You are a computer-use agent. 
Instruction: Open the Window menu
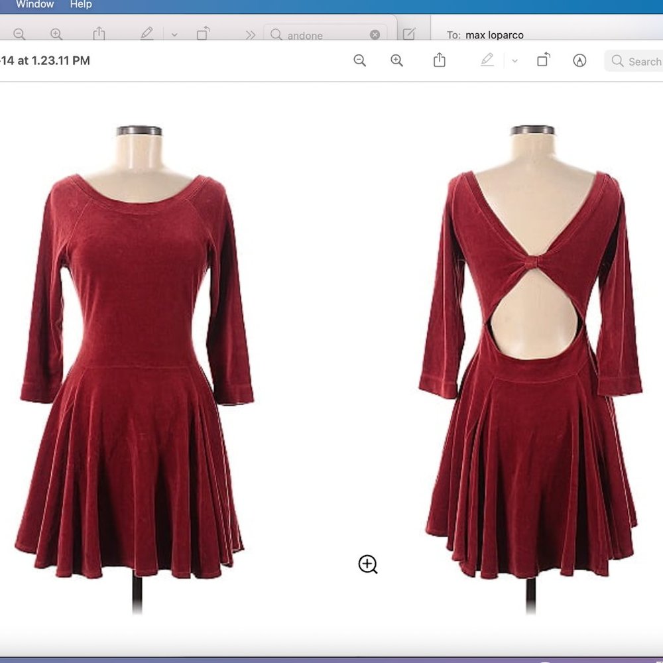pos(34,4)
